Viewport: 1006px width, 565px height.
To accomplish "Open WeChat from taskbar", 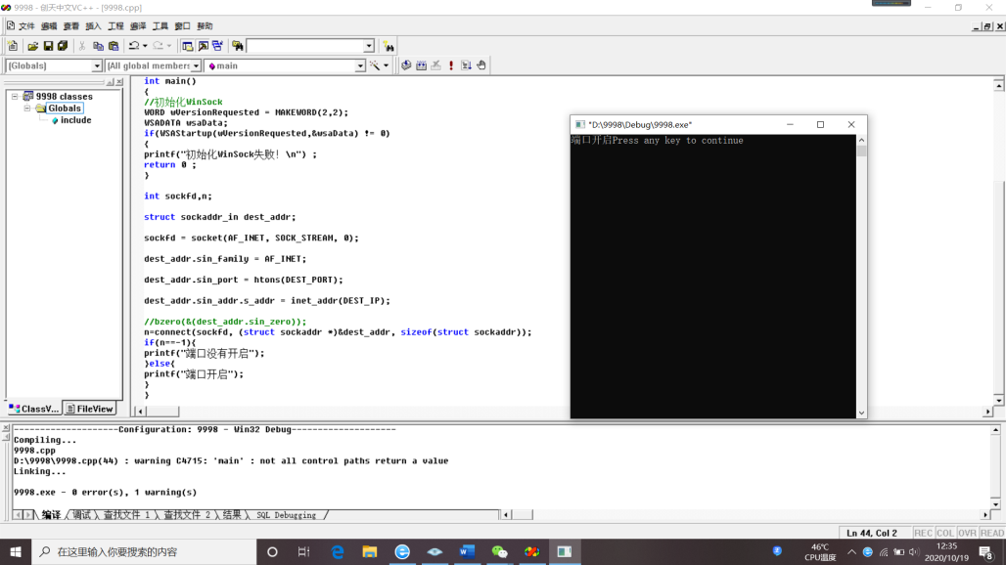I will point(499,551).
